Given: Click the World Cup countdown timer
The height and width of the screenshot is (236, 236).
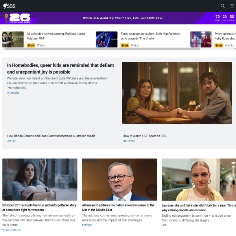Looking at the screenshot, I should pos(225,18).
